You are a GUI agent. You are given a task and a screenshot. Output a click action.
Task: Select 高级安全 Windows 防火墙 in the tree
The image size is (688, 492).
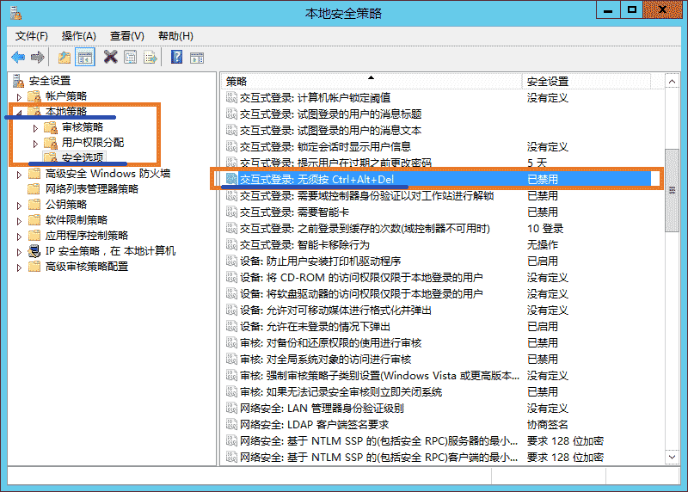point(108,174)
